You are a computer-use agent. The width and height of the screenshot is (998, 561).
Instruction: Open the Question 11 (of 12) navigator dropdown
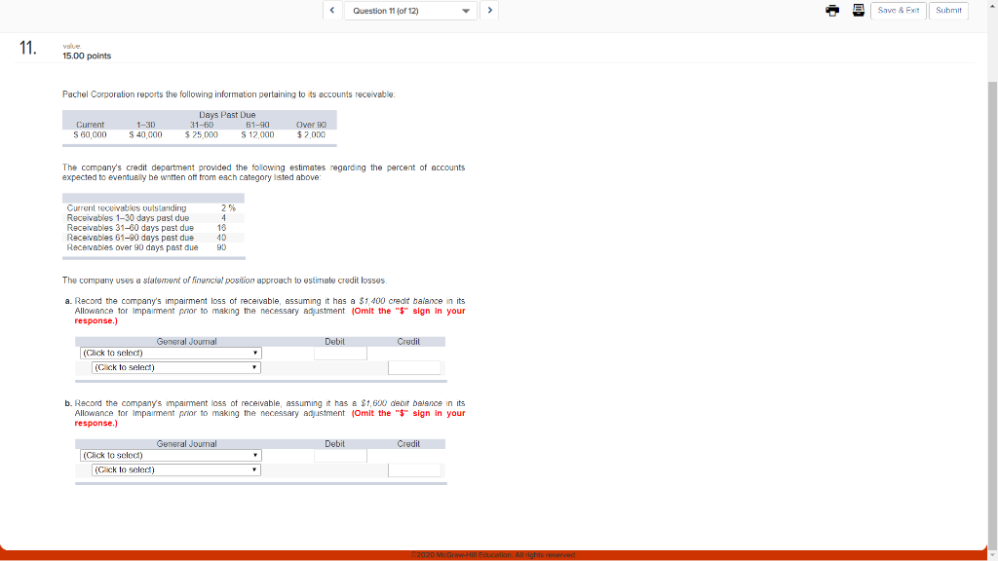[x=410, y=10]
